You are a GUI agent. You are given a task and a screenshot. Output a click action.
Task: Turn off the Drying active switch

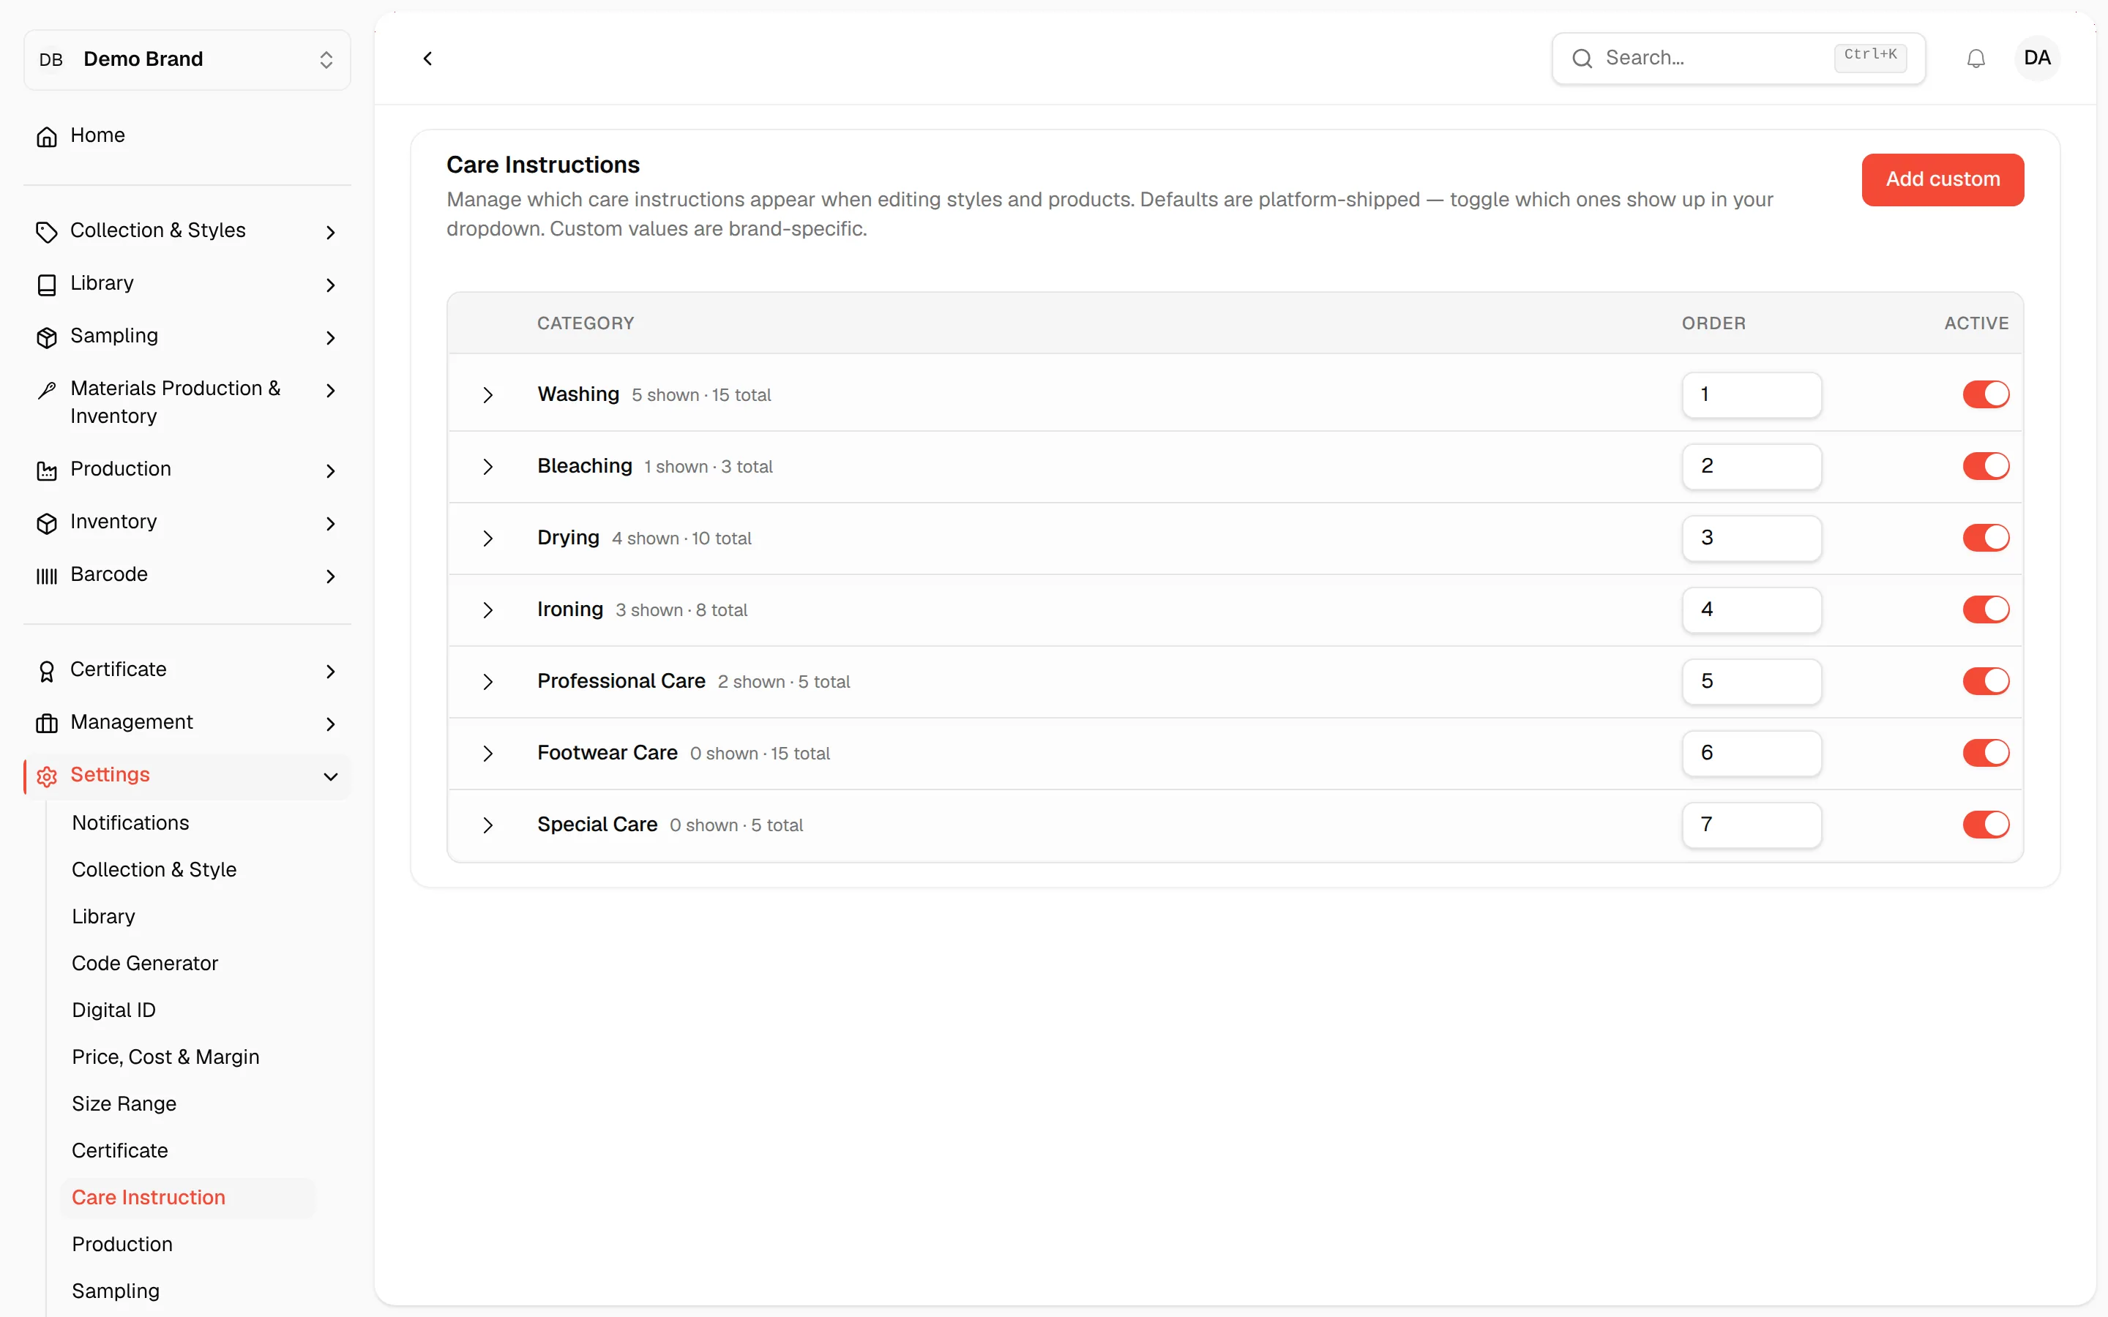tap(1985, 538)
